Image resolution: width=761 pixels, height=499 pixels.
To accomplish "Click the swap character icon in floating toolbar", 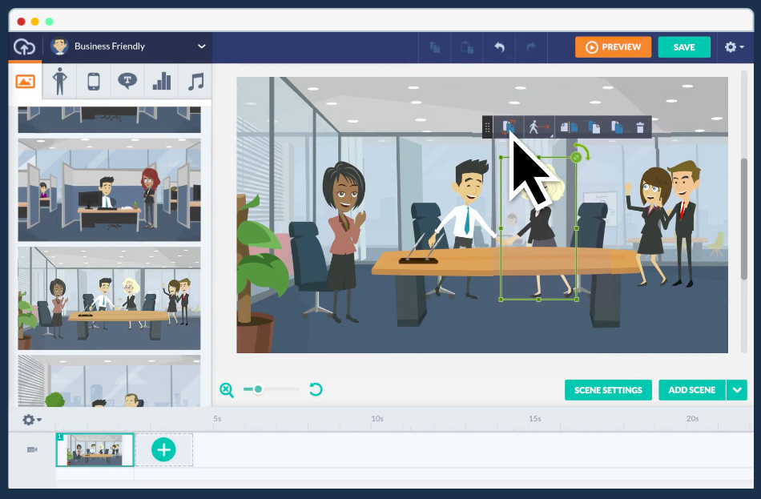I will pos(508,127).
